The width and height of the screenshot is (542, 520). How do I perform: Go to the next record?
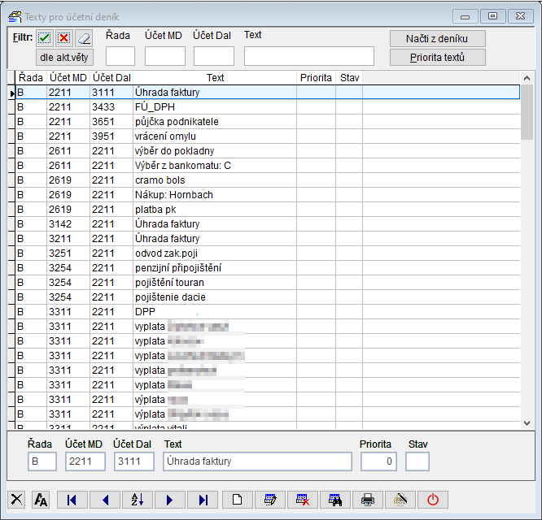pyautogui.click(x=170, y=500)
